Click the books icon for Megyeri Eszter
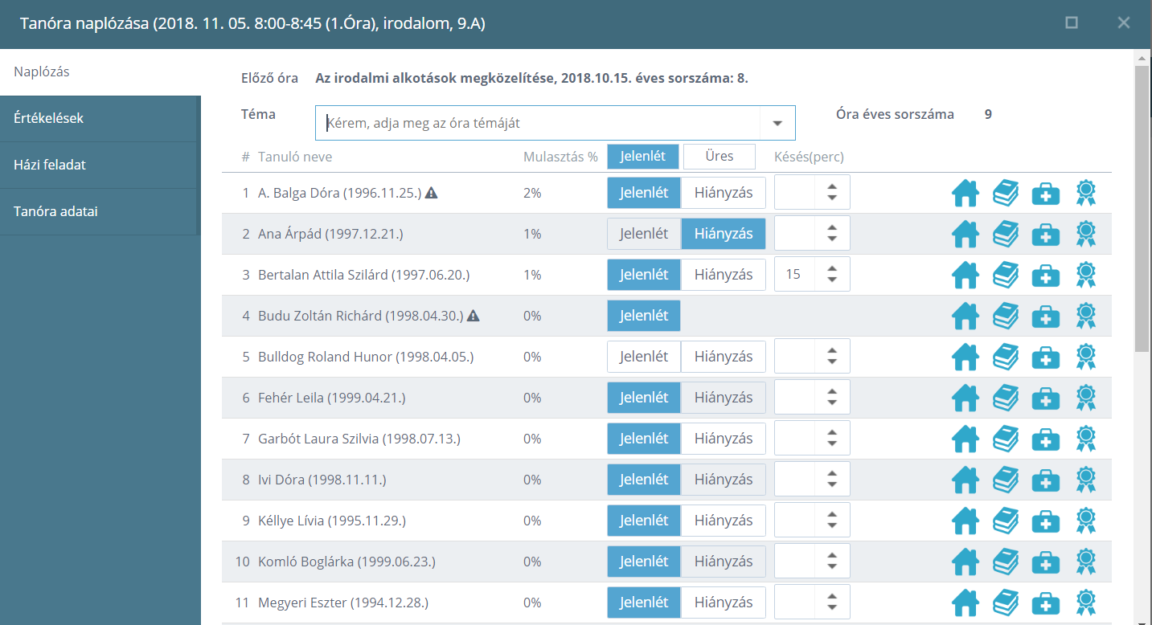Viewport: 1152px width, 625px height. 1006,603
